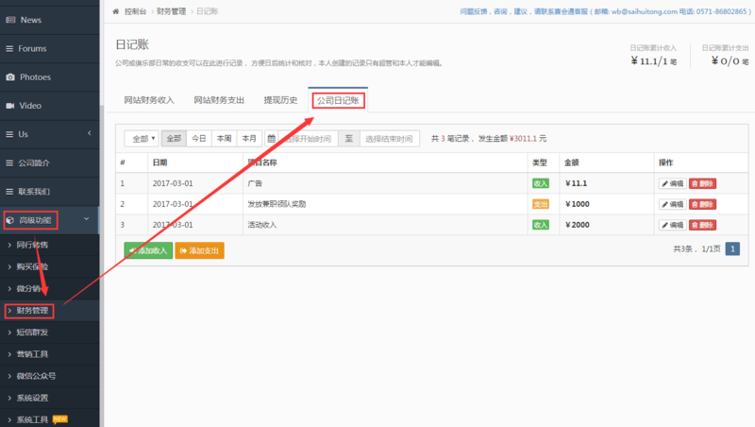
Task: Click the calendar icon beside start date
Action: pyautogui.click(x=272, y=138)
